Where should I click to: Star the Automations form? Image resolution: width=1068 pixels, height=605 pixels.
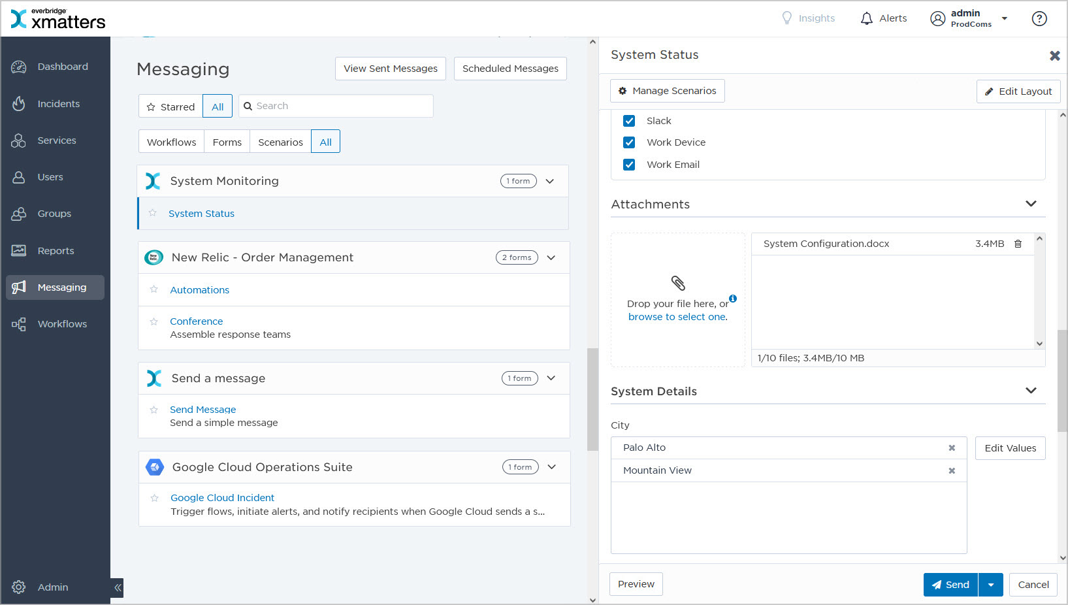[x=154, y=289]
